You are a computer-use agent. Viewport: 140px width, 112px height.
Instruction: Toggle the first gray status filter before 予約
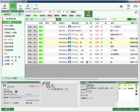28,16
